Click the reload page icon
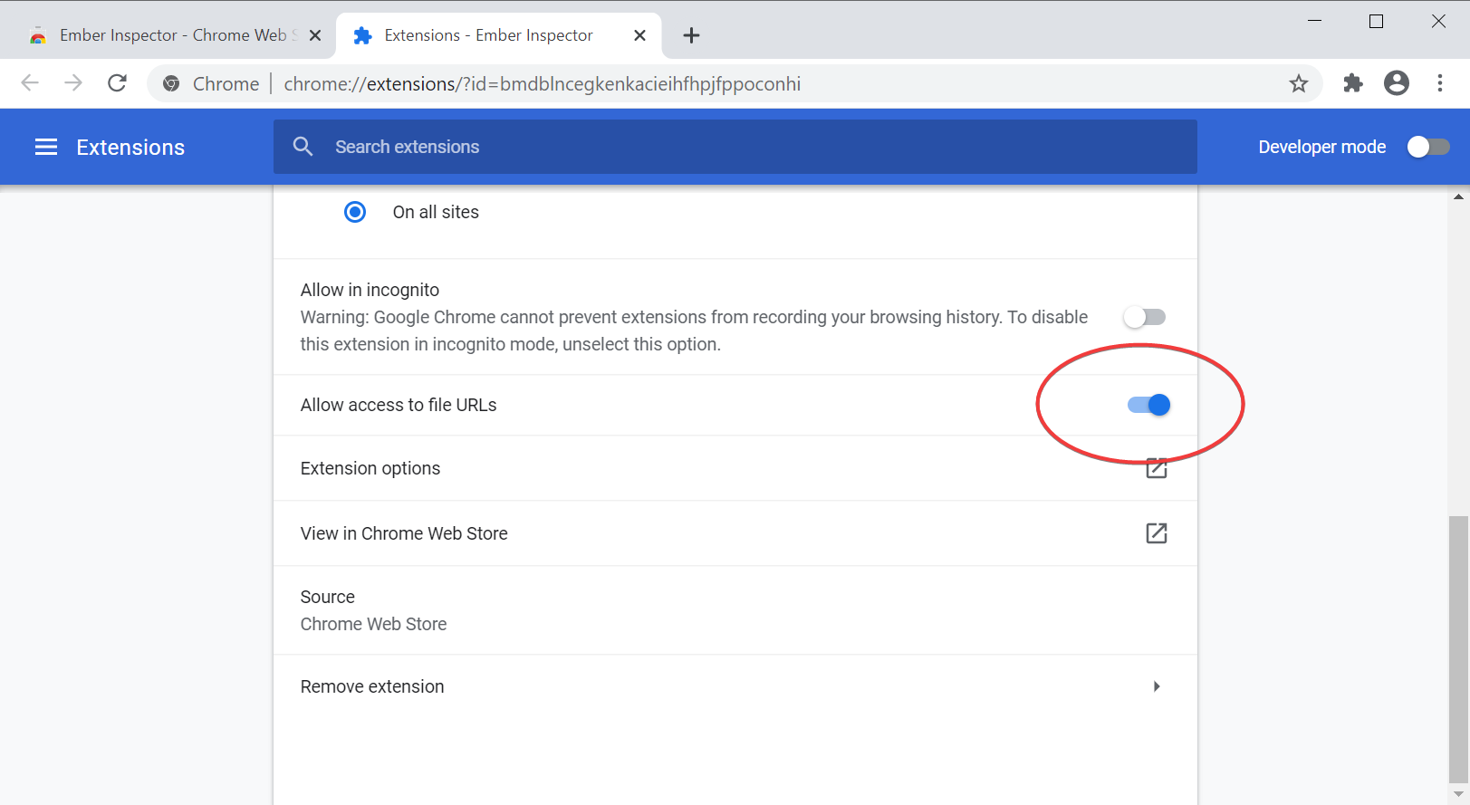1470x805 pixels. pyautogui.click(x=117, y=83)
